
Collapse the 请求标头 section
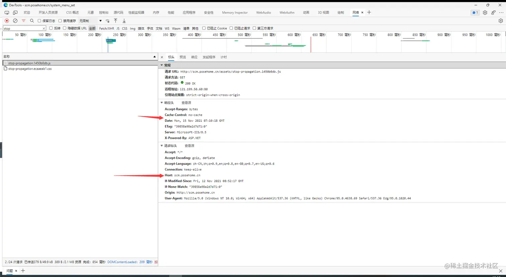[x=162, y=146]
